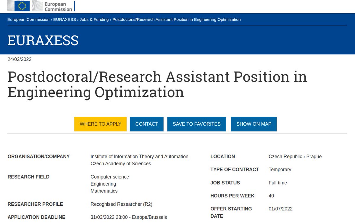Click the SHOW ON MAP button

(x=254, y=124)
